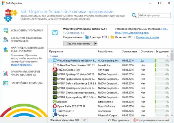
Task: Click the Opera Stable program icon
Action: 55,106
